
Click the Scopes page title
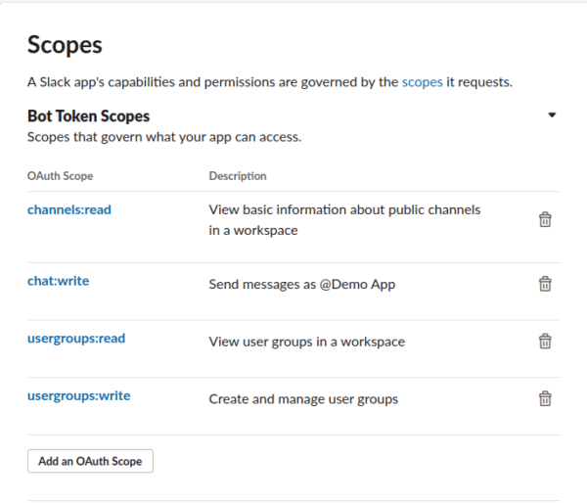65,44
